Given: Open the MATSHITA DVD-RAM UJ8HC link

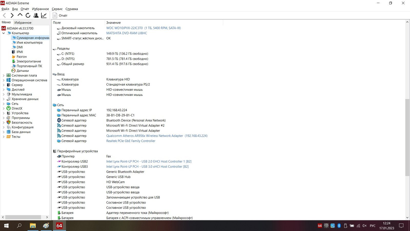Looking at the screenshot, I should [127, 33].
